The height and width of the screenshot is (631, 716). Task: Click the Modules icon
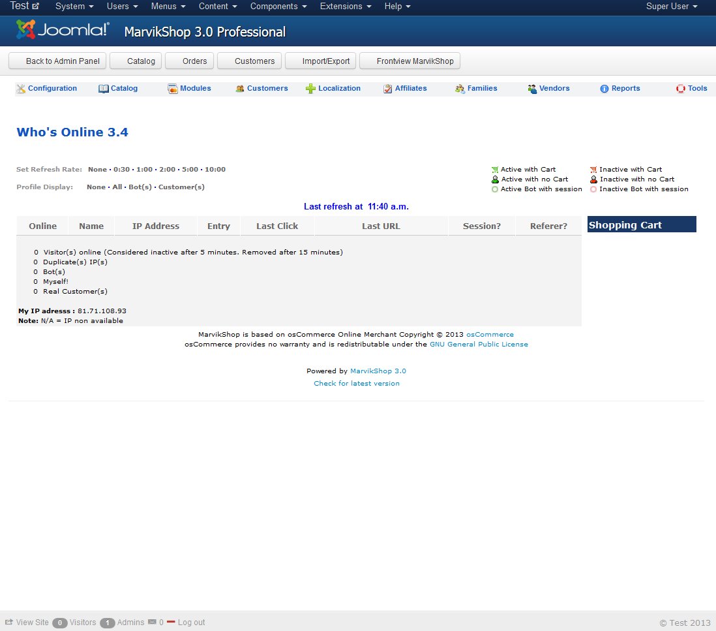point(173,89)
